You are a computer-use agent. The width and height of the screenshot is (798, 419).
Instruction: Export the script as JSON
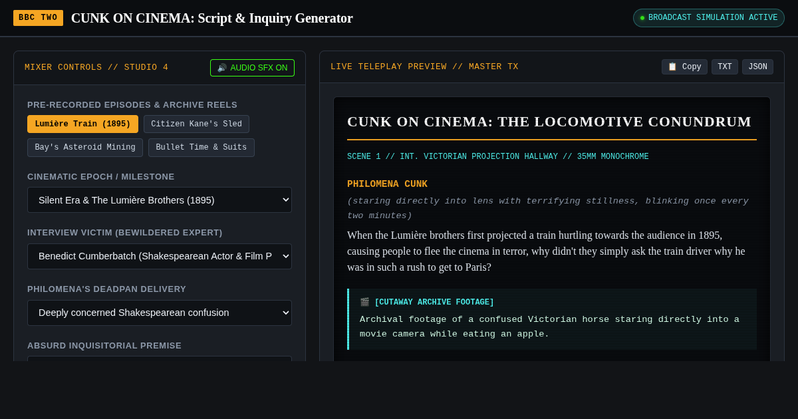point(757,67)
